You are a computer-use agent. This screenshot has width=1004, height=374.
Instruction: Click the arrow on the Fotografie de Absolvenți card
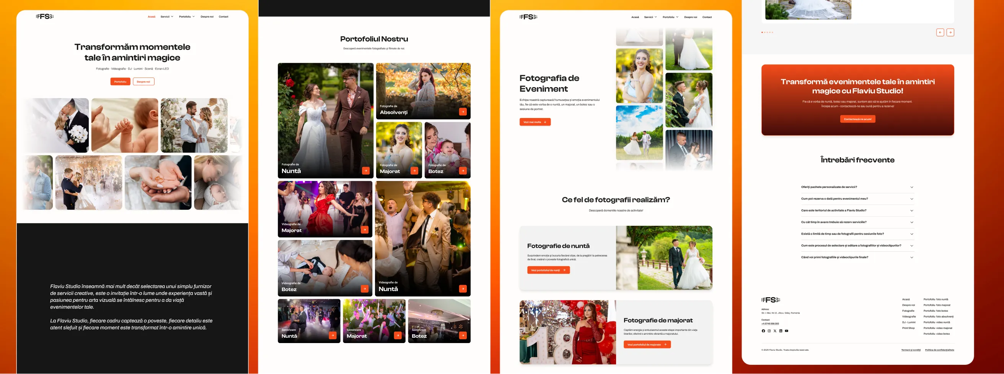[463, 112]
